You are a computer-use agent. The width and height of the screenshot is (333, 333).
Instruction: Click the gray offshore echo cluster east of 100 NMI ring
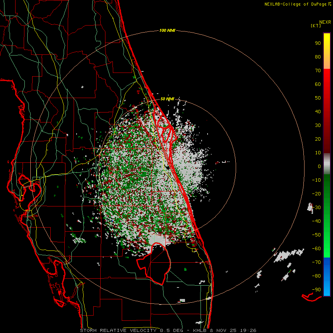[289, 255]
